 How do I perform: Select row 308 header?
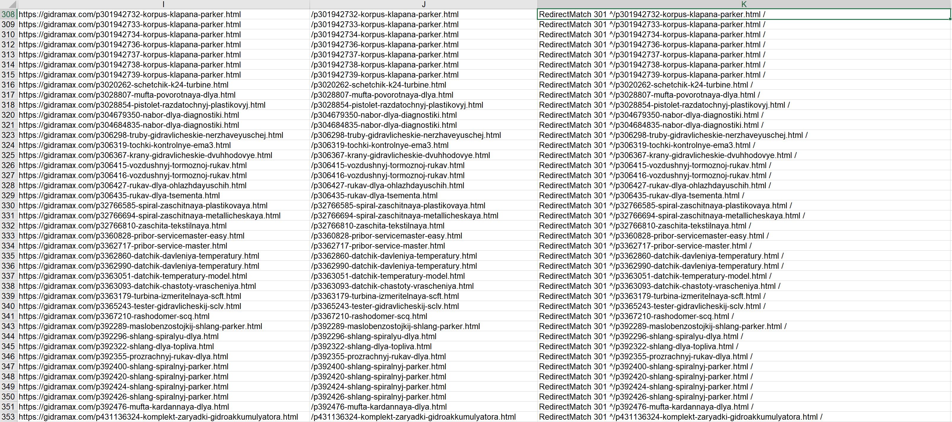(8, 15)
